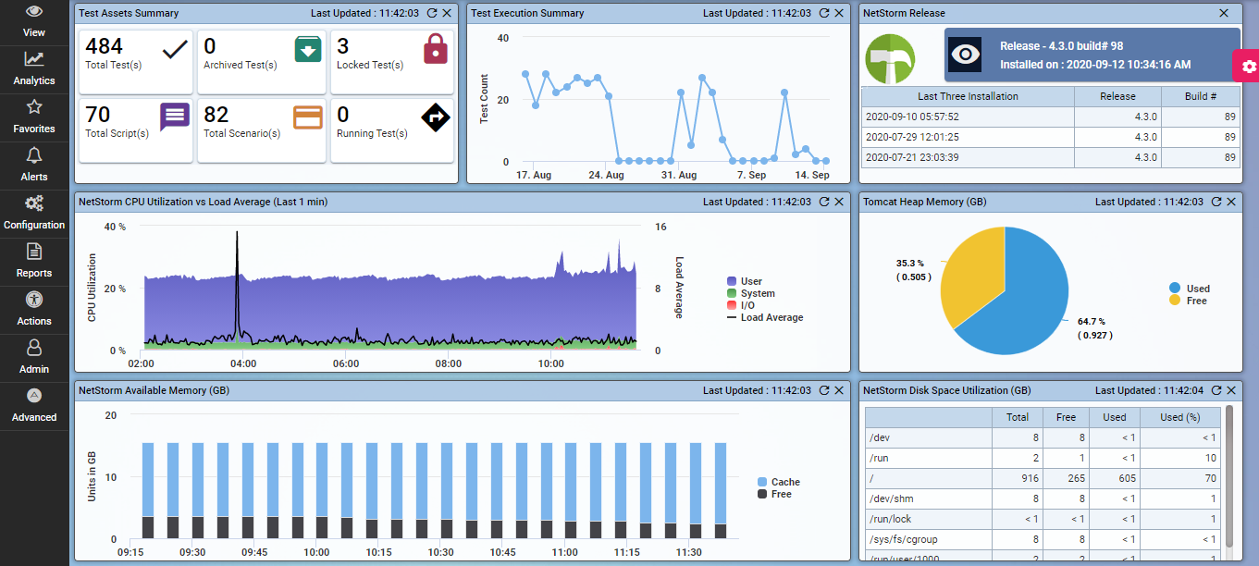Refresh the Test Execution Summary widget

coord(824,13)
